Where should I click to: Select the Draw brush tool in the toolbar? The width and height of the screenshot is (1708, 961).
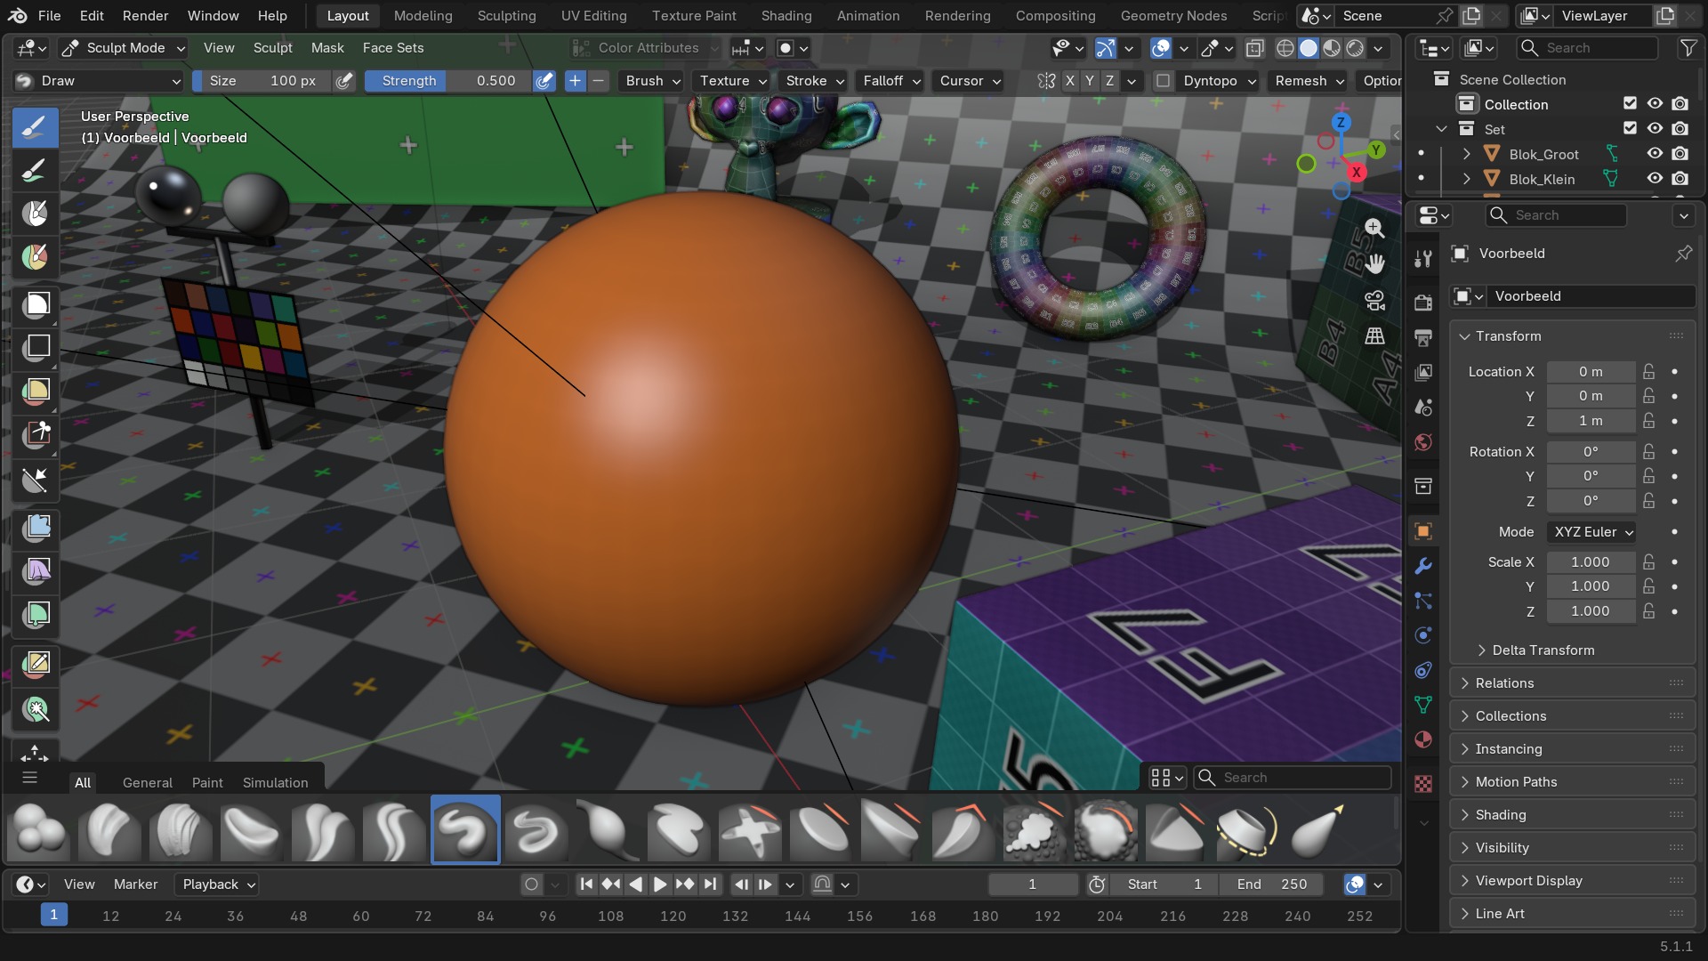36,127
